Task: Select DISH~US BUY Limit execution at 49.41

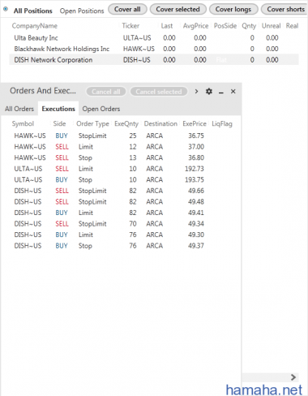Action: point(121,213)
